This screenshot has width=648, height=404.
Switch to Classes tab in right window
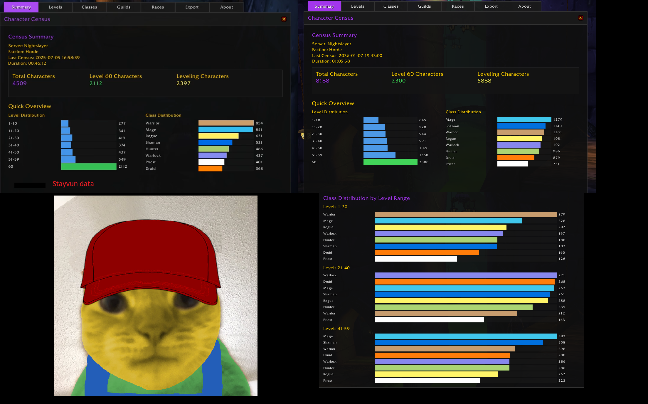[391, 6]
